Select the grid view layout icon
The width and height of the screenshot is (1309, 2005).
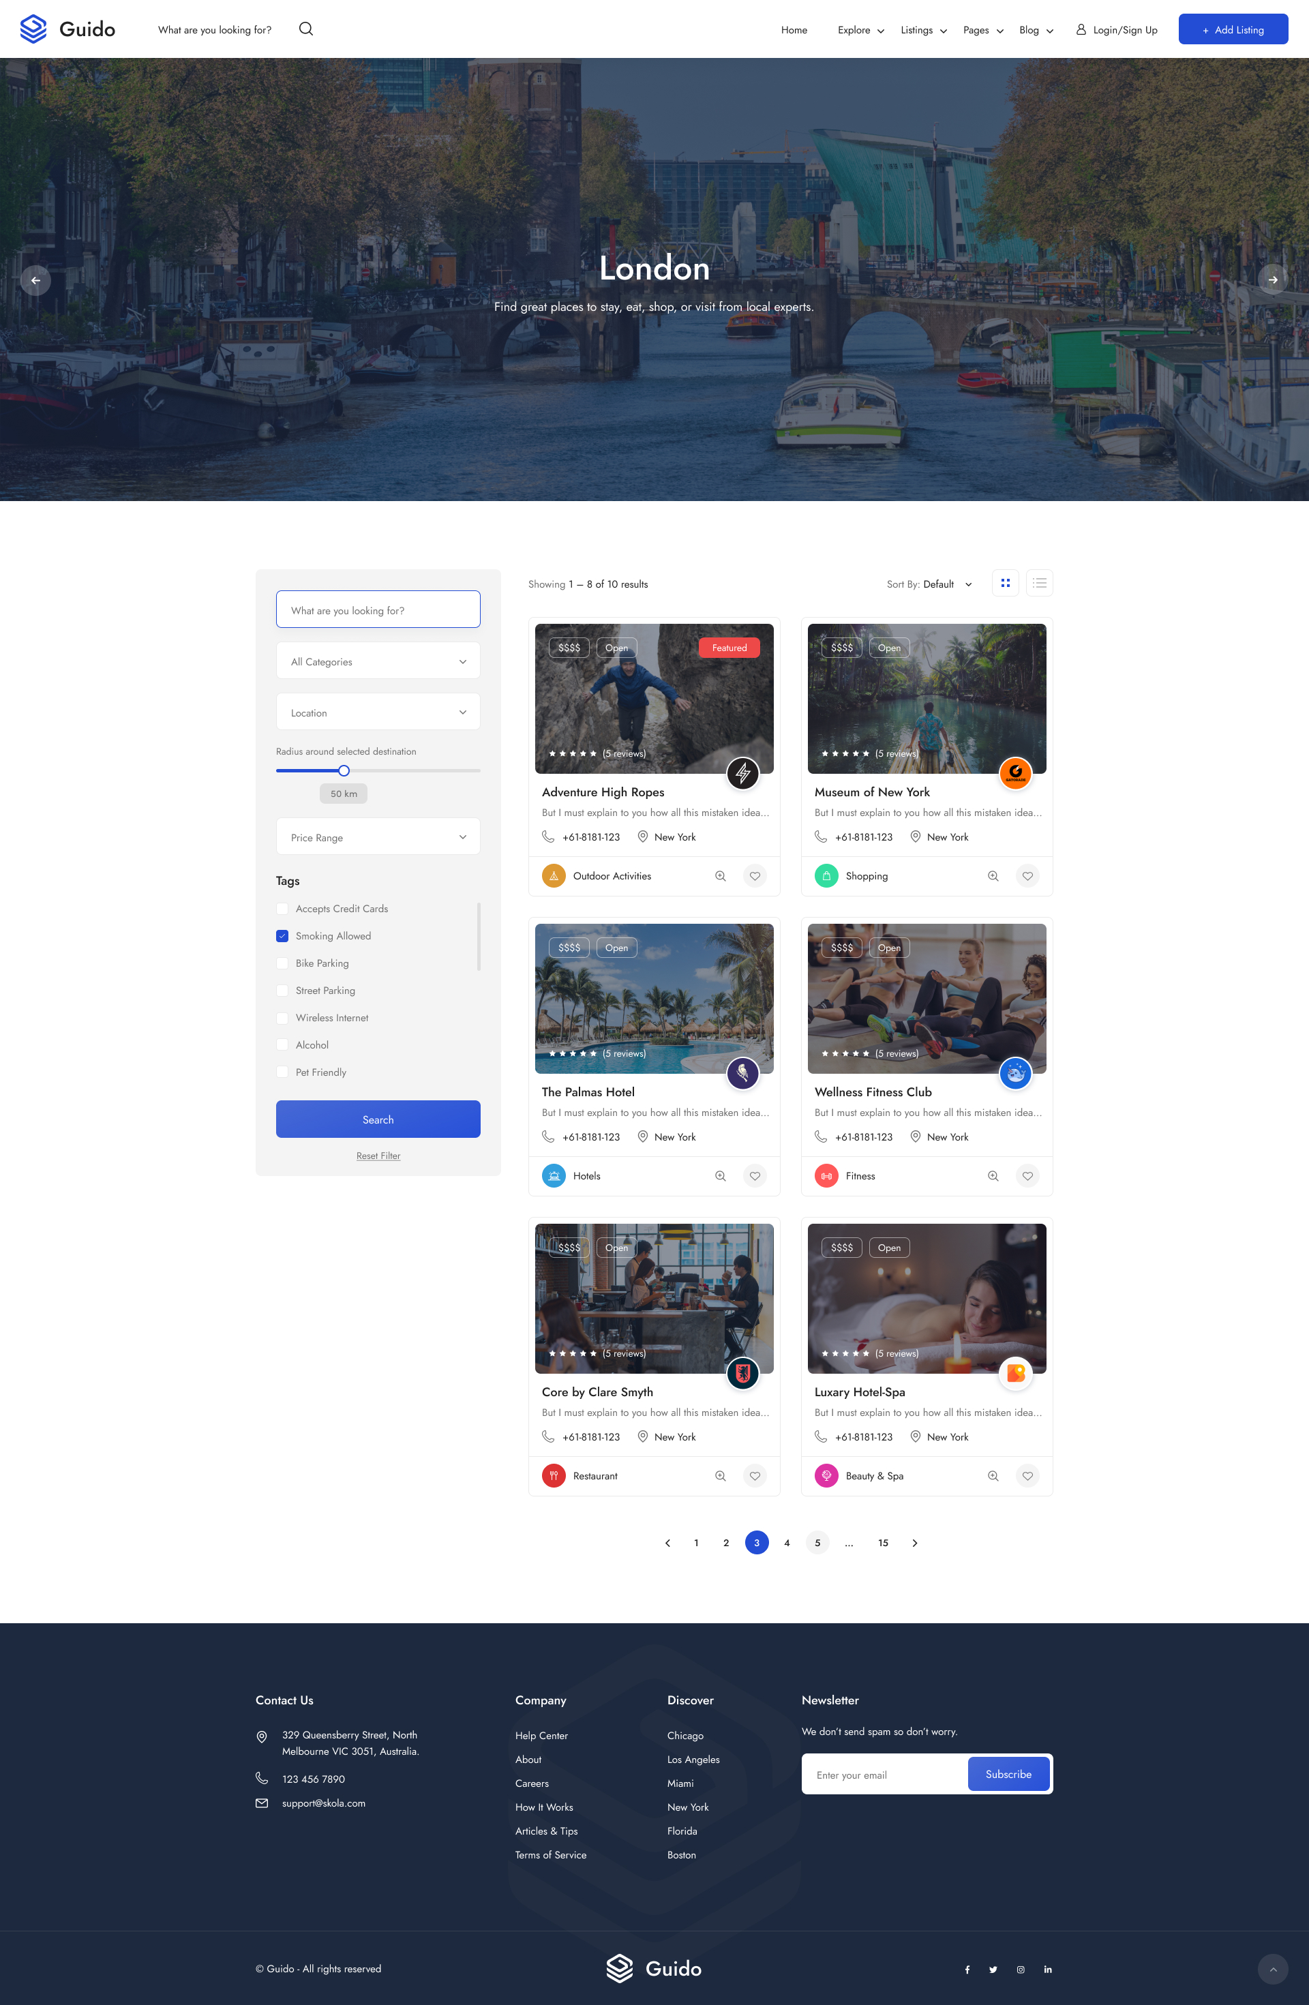[x=1005, y=583]
